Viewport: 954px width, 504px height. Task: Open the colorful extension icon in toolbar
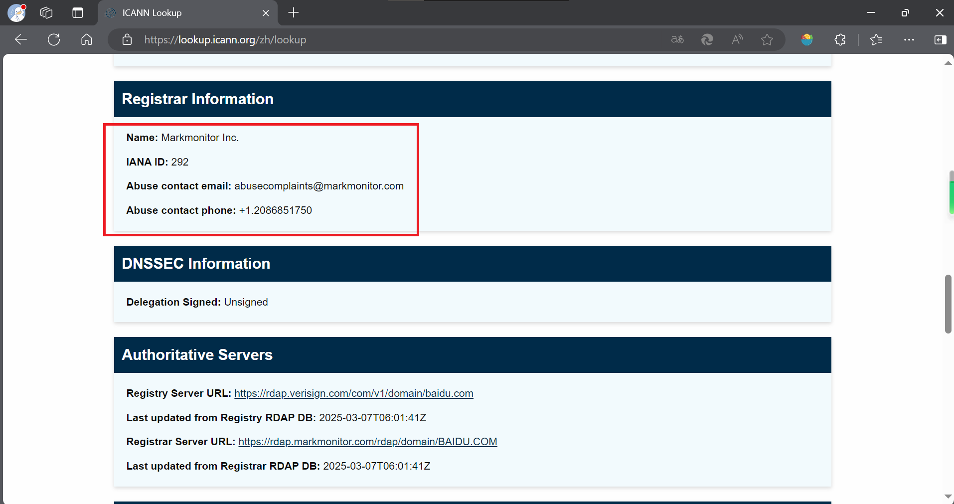807,40
